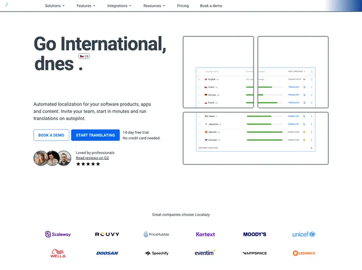362x270 pixels.
Task: Click the plus icon beside Add New Language
Action: click(x=311, y=148)
